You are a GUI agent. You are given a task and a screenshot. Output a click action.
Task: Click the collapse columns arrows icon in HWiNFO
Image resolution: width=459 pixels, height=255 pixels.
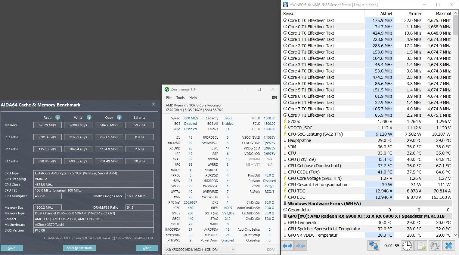point(300,246)
